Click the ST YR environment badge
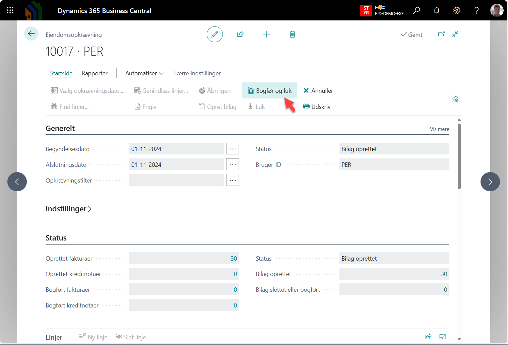Screen dimensions: 508x345 (366, 10)
